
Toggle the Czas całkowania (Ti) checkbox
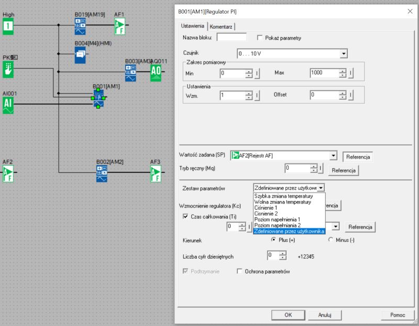185,216
